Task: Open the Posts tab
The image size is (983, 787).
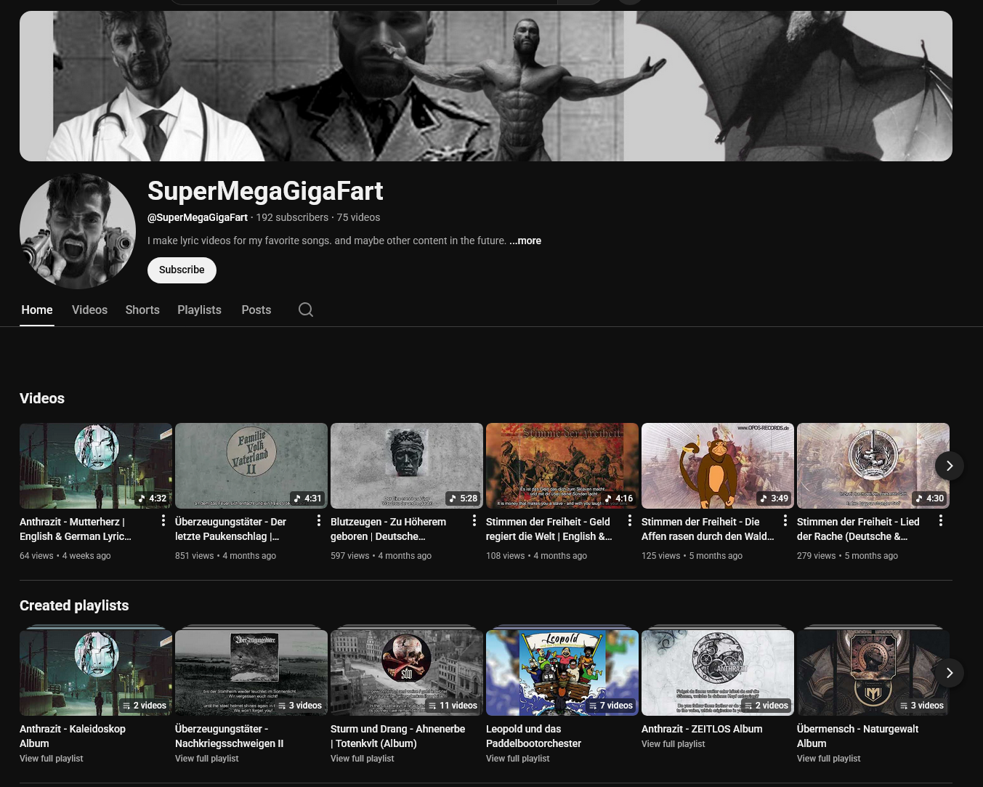Action: pos(256,310)
